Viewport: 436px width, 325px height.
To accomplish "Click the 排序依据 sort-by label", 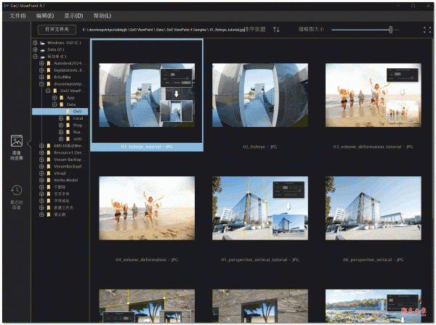I will tap(255, 29).
